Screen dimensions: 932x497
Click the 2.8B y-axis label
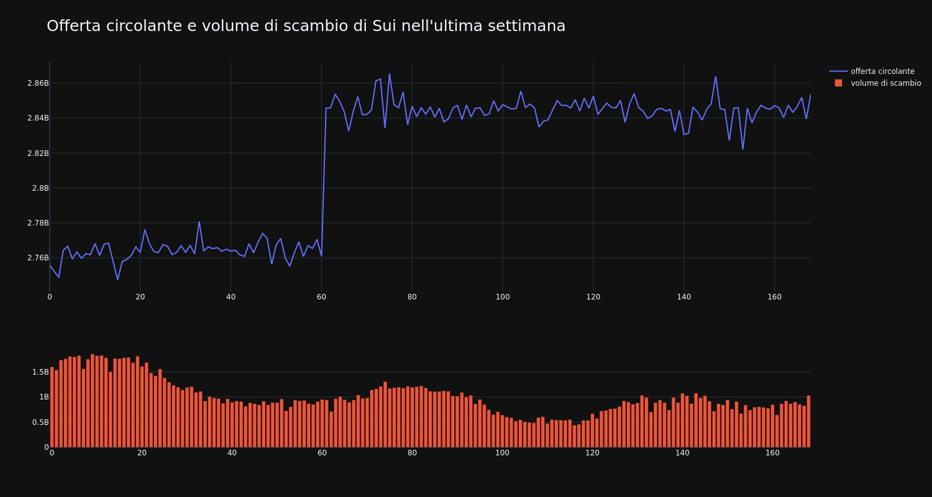(x=40, y=188)
